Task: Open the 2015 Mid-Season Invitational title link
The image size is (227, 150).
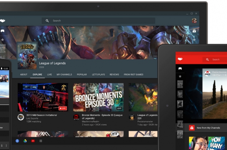Action: pyautogui.click(x=42, y=115)
